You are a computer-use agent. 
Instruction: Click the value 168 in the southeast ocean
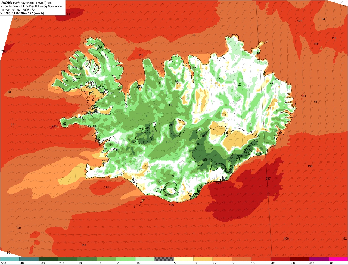tap(286, 238)
